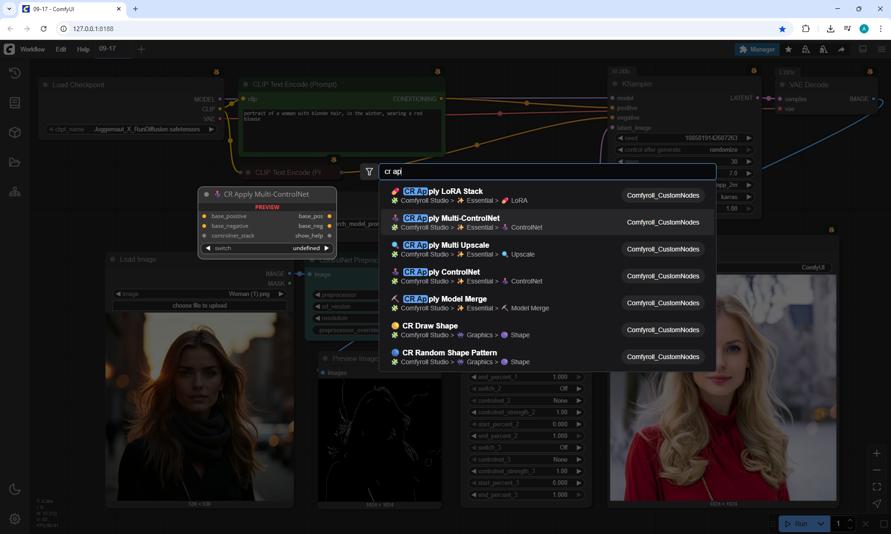
Task: Open the ckpt_name checkpoint selector
Action: tap(131, 129)
